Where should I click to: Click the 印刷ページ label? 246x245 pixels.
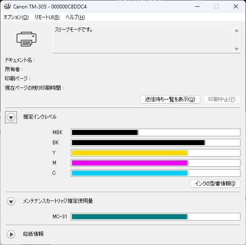pos(18,79)
